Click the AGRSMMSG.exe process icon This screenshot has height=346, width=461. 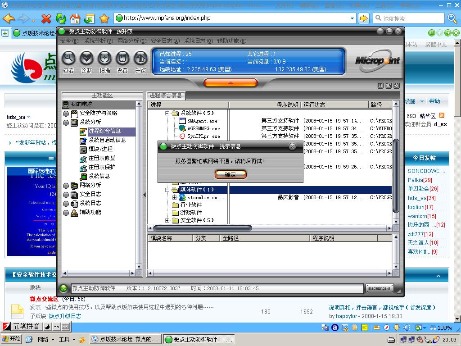182,128
